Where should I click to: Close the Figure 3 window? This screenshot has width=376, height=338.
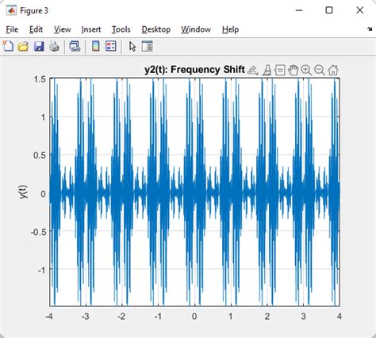point(360,10)
